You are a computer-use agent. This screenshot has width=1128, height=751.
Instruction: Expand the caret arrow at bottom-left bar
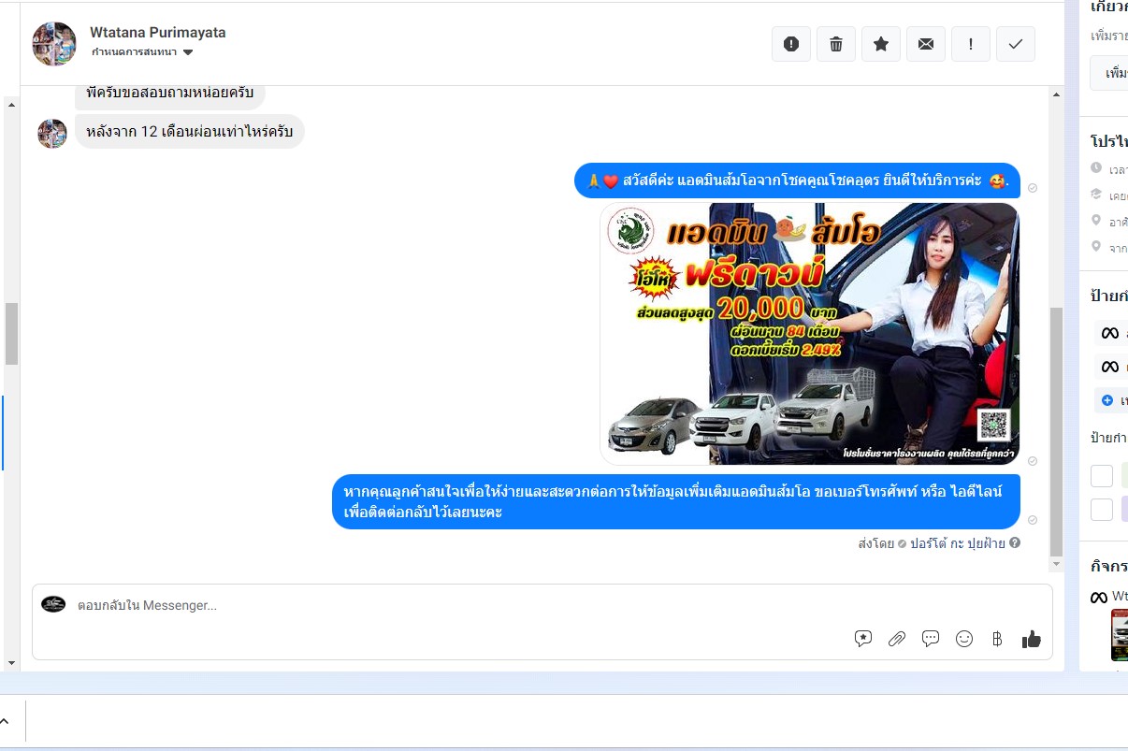tap(4, 721)
